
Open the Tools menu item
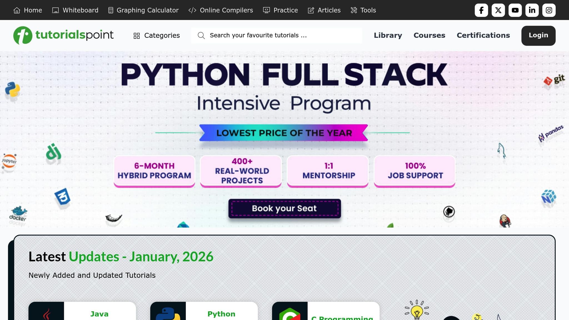pos(363,10)
